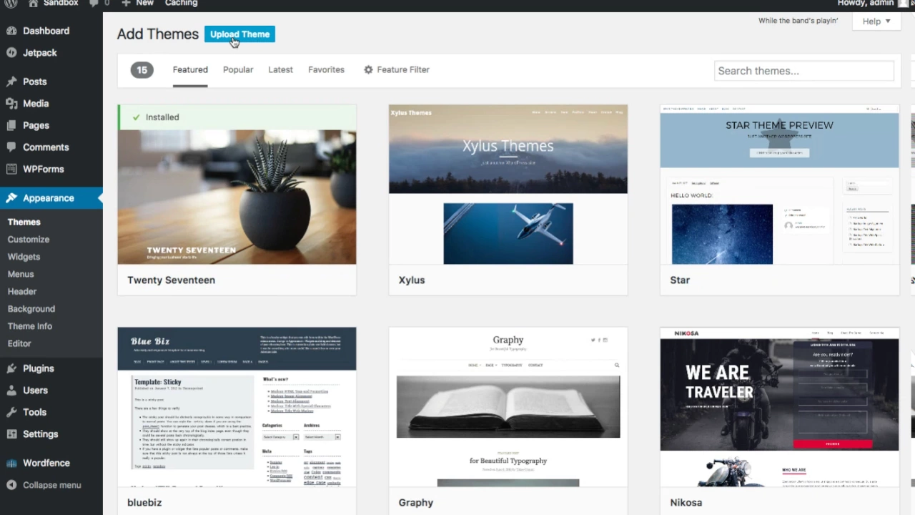
Task: Open the Customize submenu link
Action: (x=29, y=240)
